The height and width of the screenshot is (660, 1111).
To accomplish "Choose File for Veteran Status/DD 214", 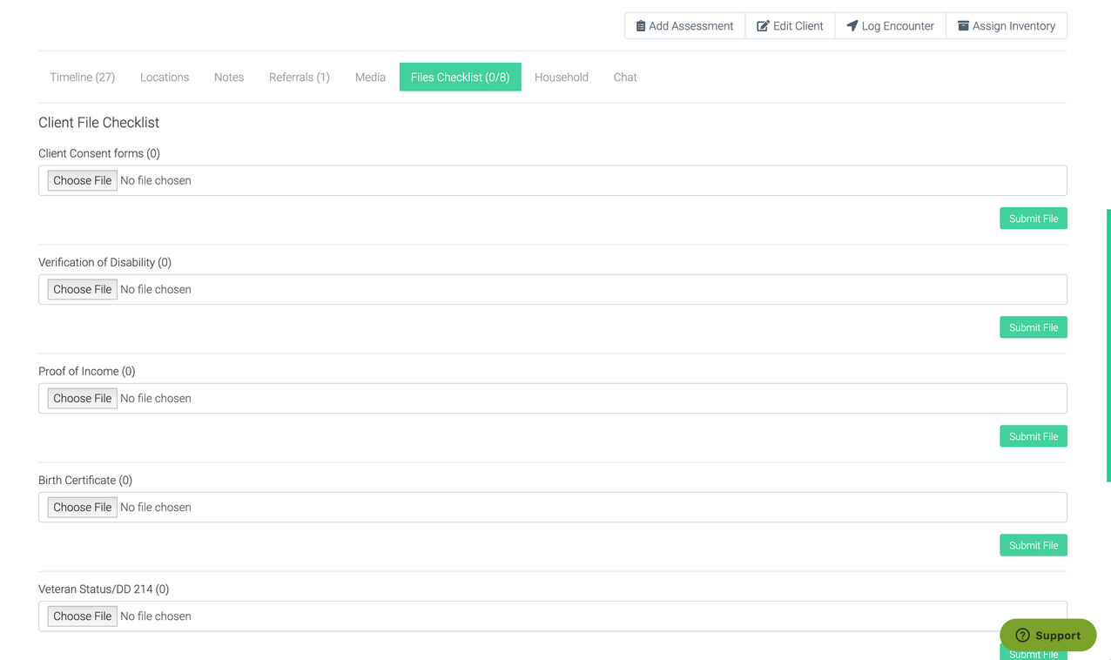I will click(x=83, y=616).
